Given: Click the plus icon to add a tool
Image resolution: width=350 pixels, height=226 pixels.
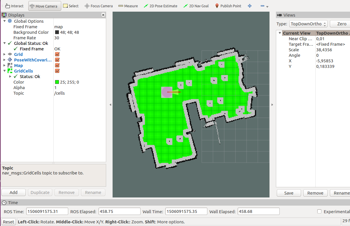Looking at the screenshot, I should point(249,6).
